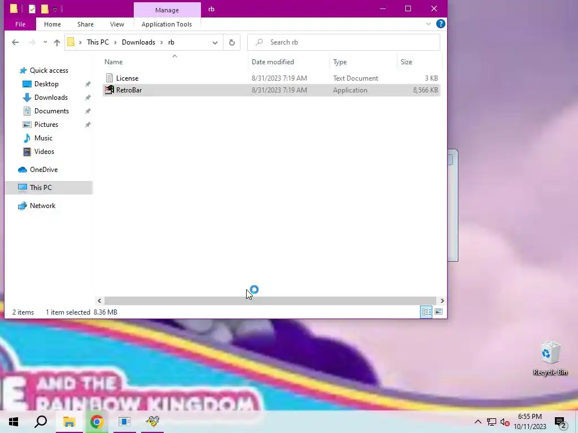The width and height of the screenshot is (578, 433).
Task: Click the Properties quick access toolbar icon
Action: (32, 9)
